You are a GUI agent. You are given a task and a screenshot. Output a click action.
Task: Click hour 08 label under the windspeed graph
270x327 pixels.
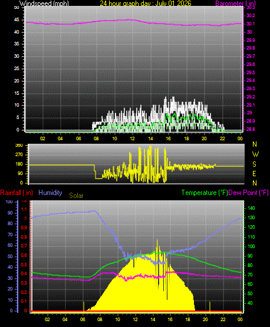click(x=96, y=138)
